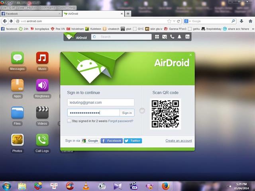Open the Files folder icon
This screenshot has width=255, height=191.
click(18, 113)
